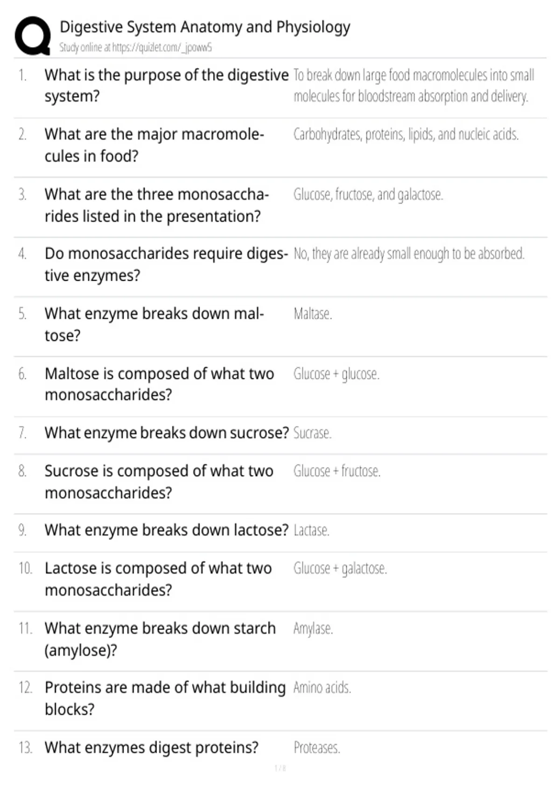Screen dimensions: 560x794
Task: Click the answer Glucose, fructose, and galactose
Action: pos(368,194)
